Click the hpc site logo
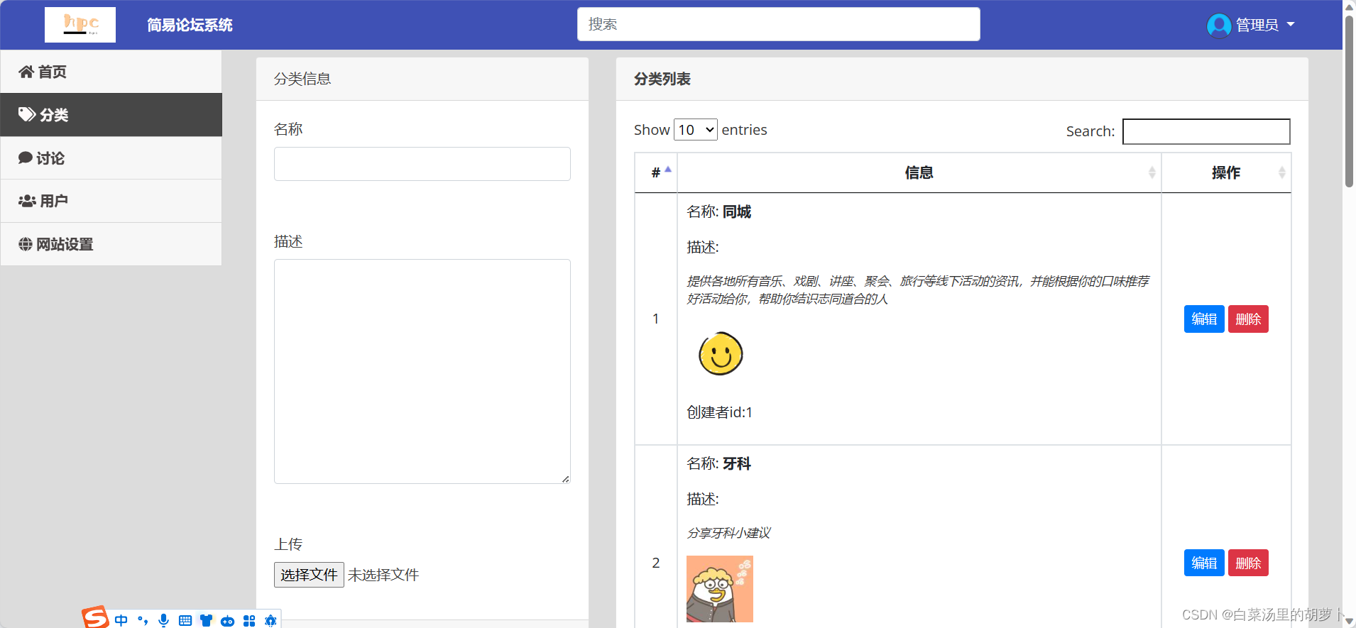 pos(80,25)
